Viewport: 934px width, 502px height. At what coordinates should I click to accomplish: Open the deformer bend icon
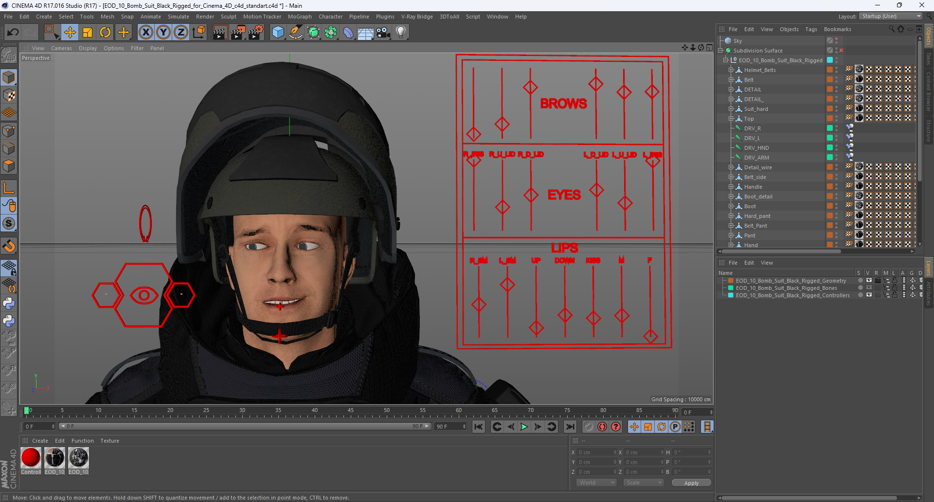tap(348, 33)
